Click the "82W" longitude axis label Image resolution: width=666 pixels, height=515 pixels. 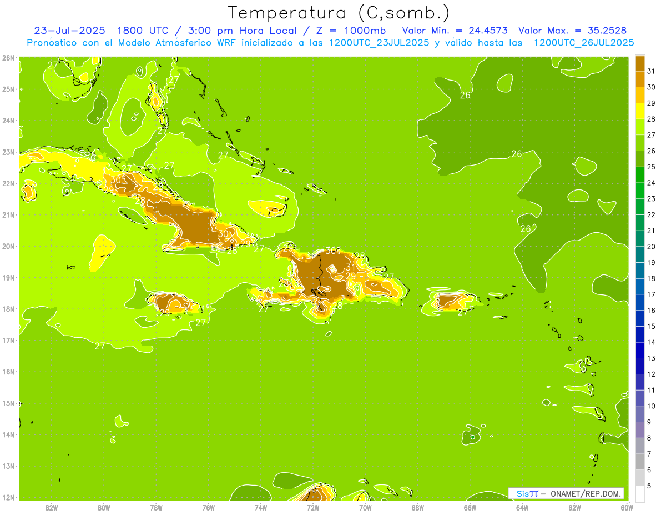pos(52,507)
